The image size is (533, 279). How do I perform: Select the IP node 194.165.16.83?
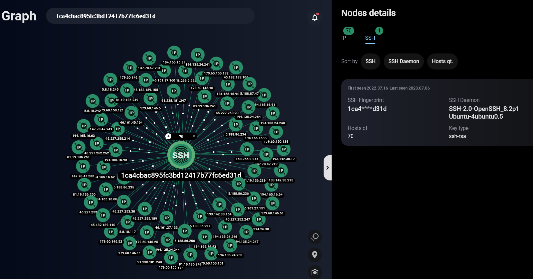174,53
